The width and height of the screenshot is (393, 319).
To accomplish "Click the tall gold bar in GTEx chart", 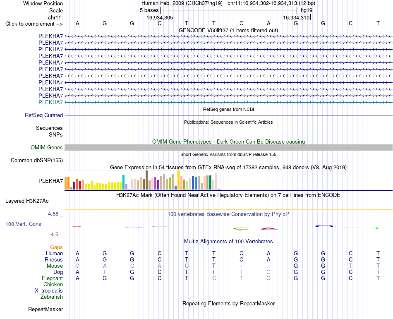I will click(x=178, y=180).
